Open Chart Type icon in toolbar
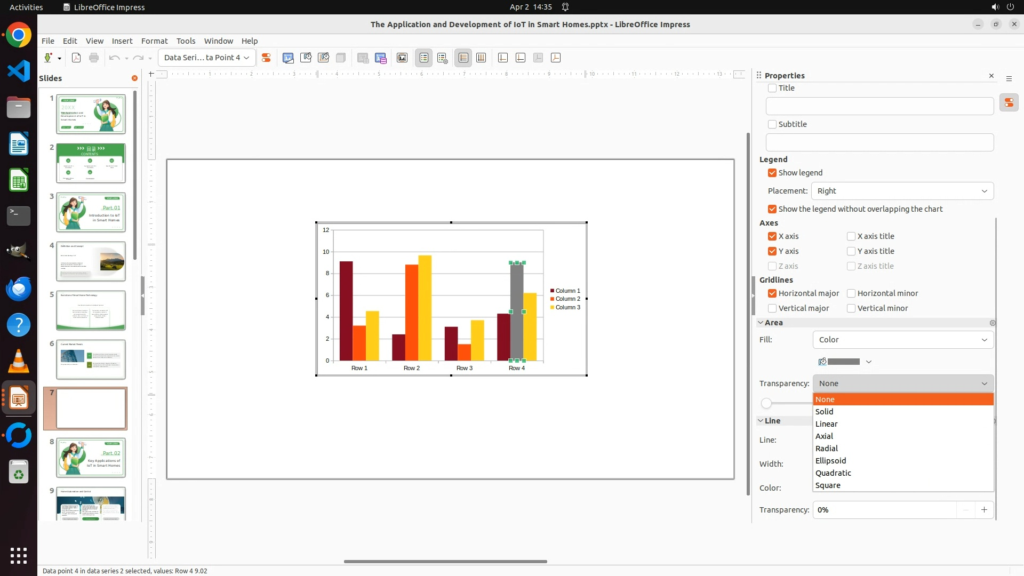1024x576 pixels. pyautogui.click(x=288, y=58)
